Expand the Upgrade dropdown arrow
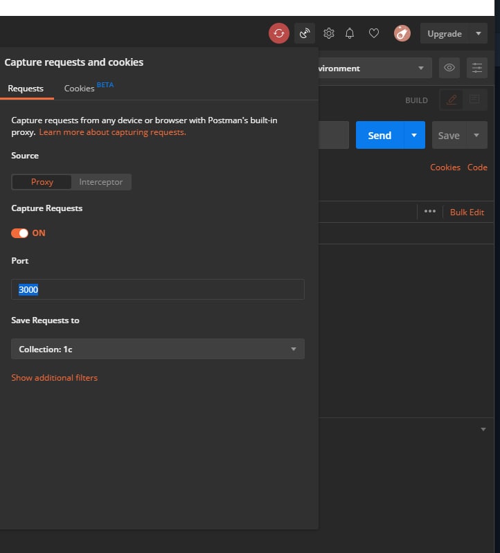Viewport: 500px width, 553px height. 478,33
